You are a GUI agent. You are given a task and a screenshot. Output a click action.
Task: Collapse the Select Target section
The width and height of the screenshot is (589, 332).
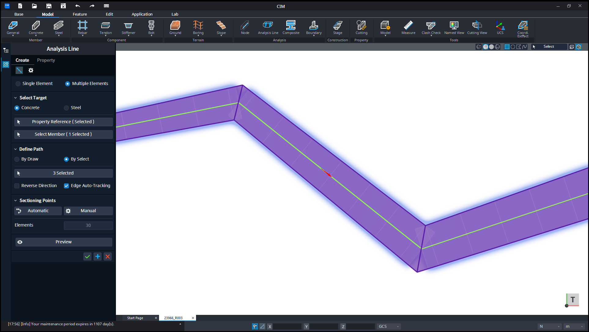point(16,98)
